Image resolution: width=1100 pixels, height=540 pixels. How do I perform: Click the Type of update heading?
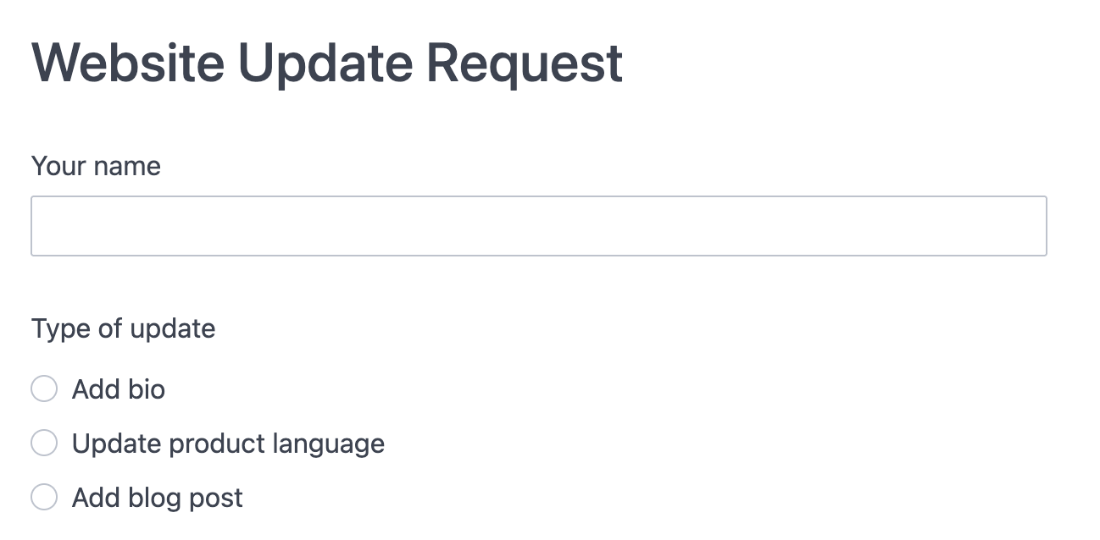pos(124,328)
